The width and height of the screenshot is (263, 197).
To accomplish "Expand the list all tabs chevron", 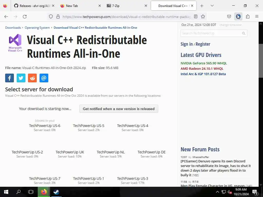I will point(212,6).
